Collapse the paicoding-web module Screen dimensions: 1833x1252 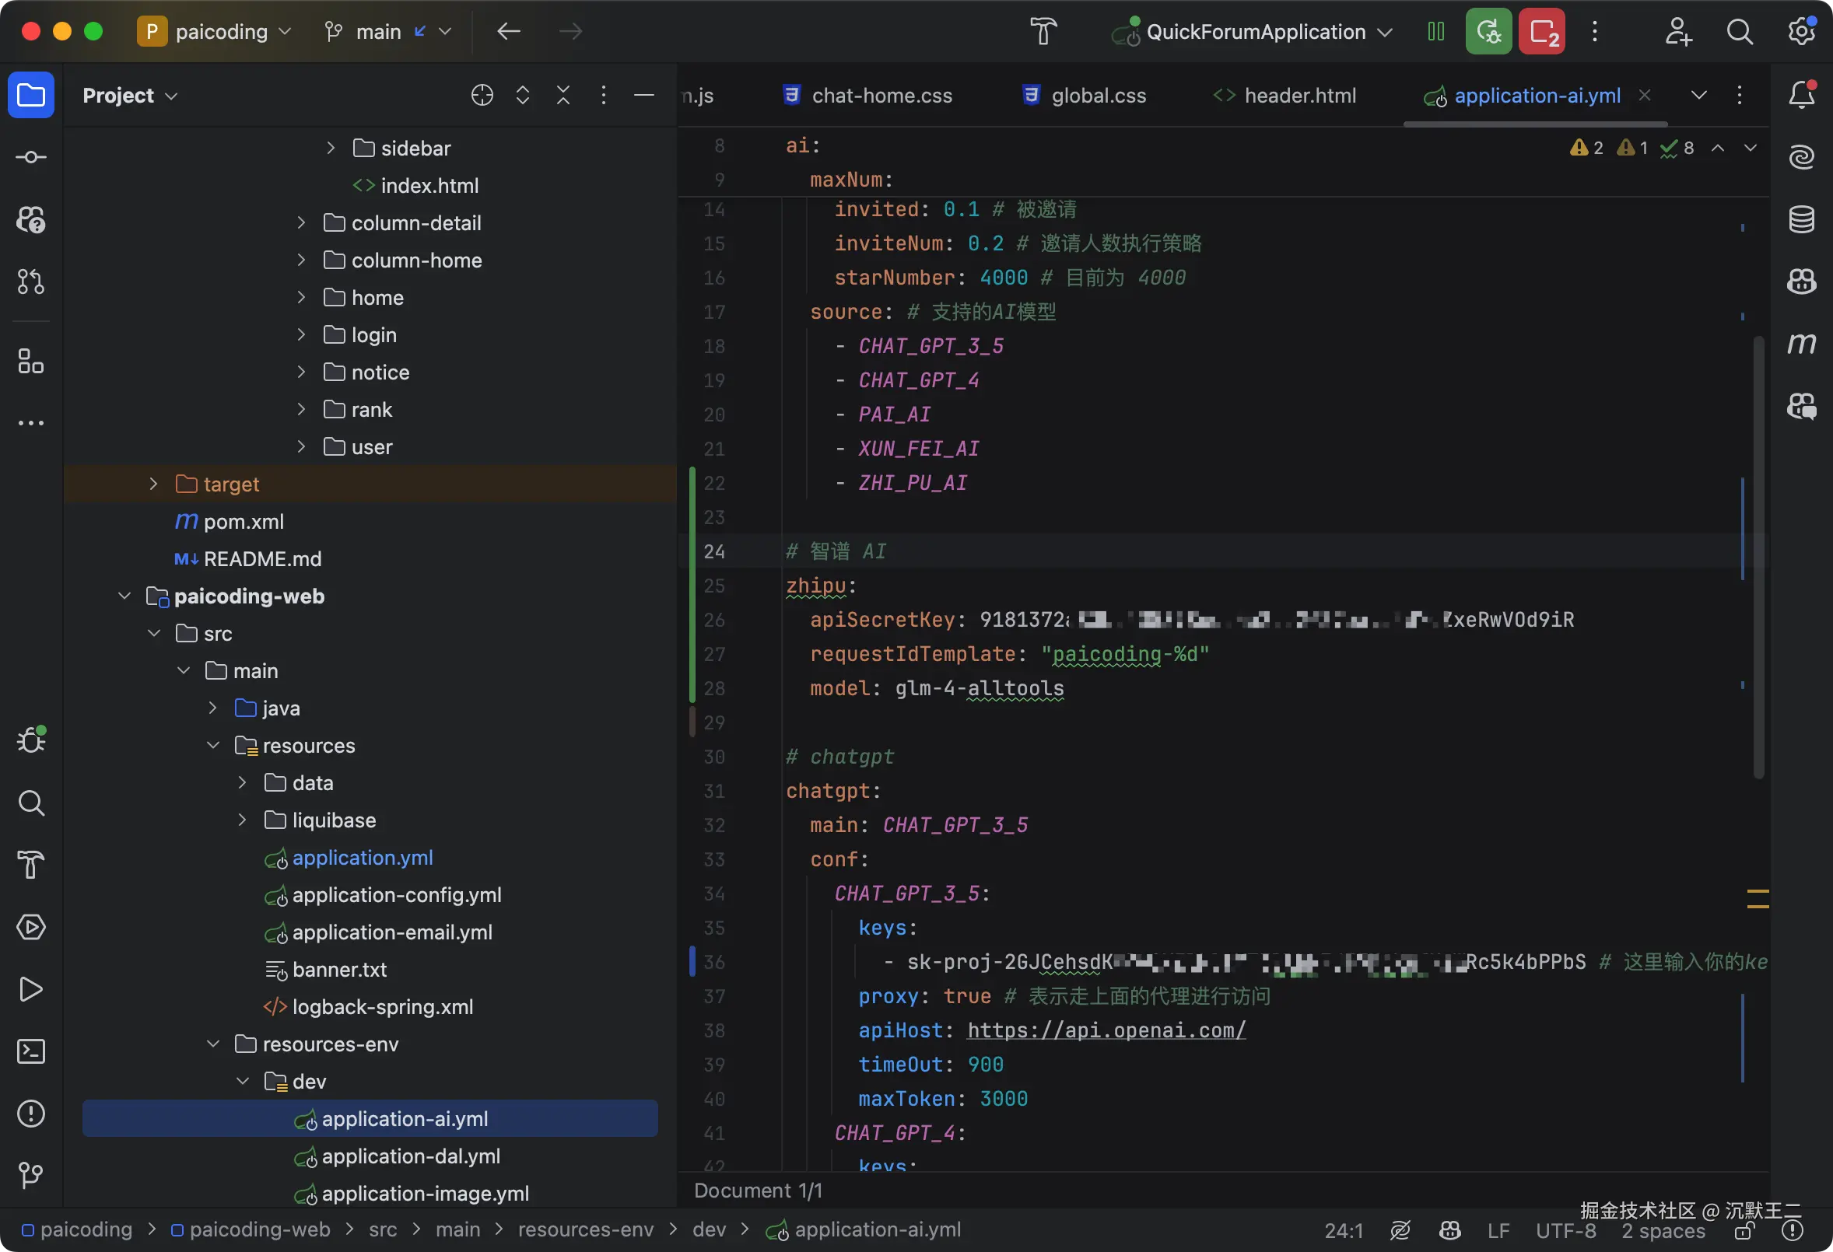pos(124,596)
